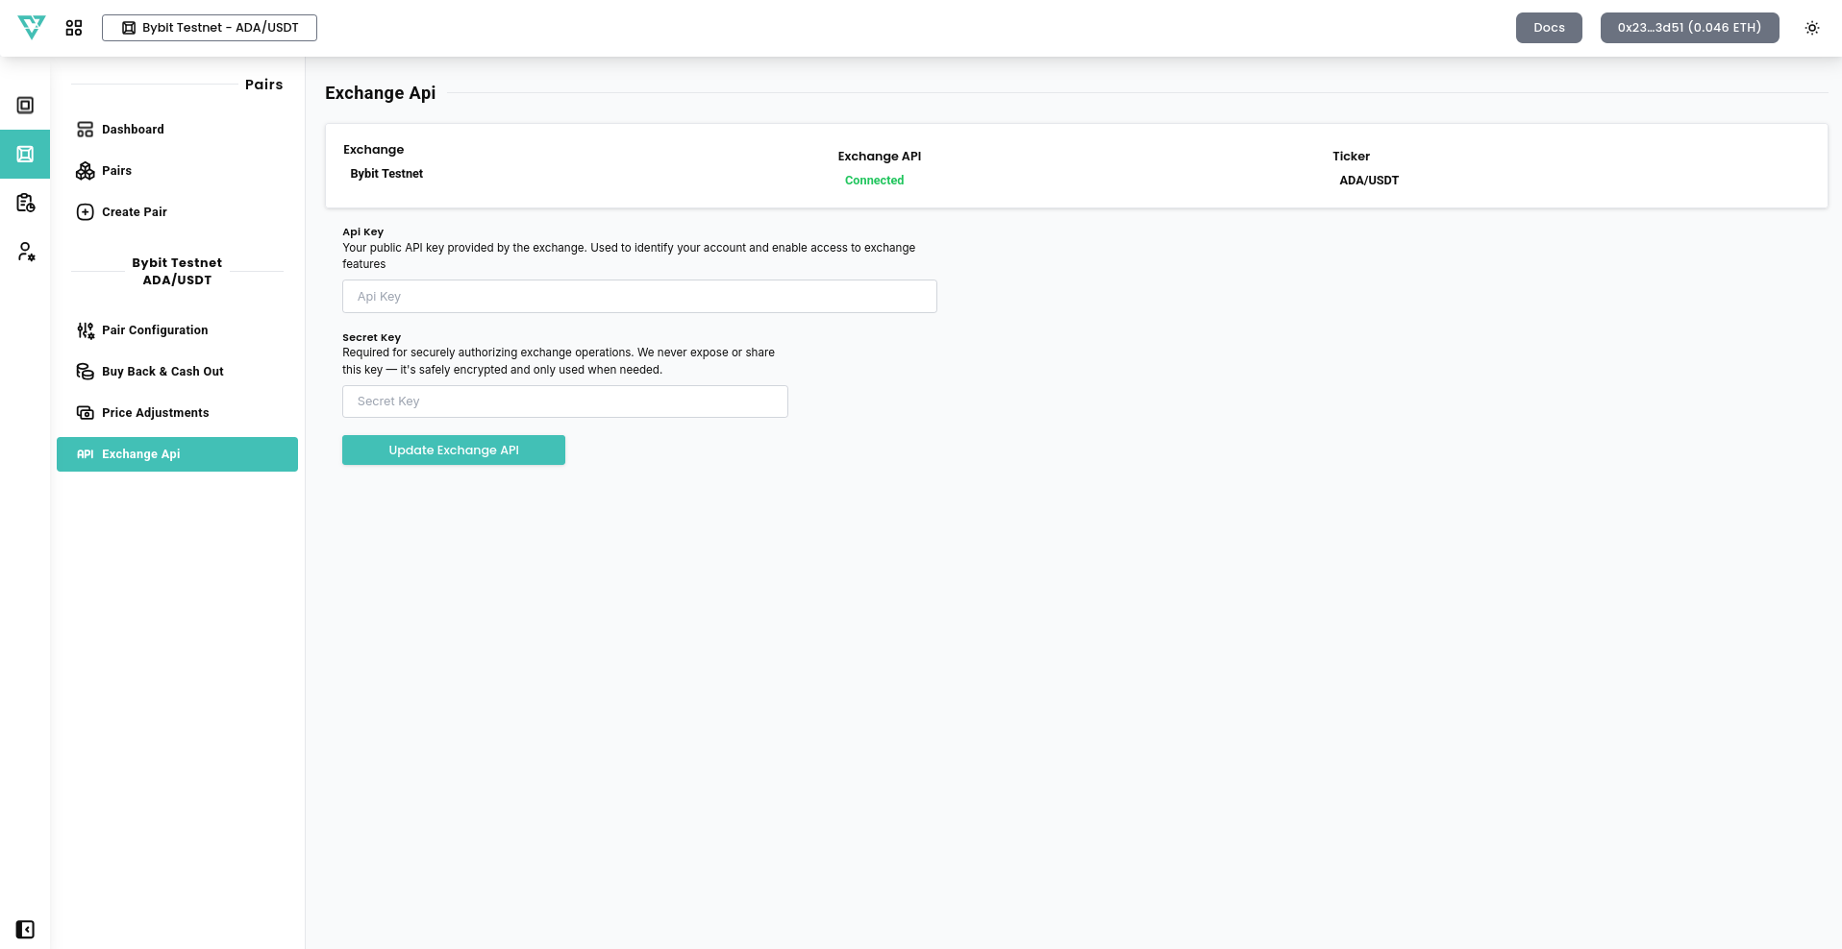
Task: Open the user settings icon in the left rail
Action: tap(25, 252)
